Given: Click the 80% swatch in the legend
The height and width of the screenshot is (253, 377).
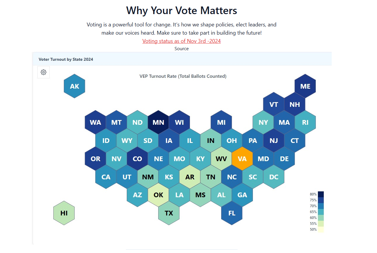Looking at the screenshot, I should click(x=320, y=194).
